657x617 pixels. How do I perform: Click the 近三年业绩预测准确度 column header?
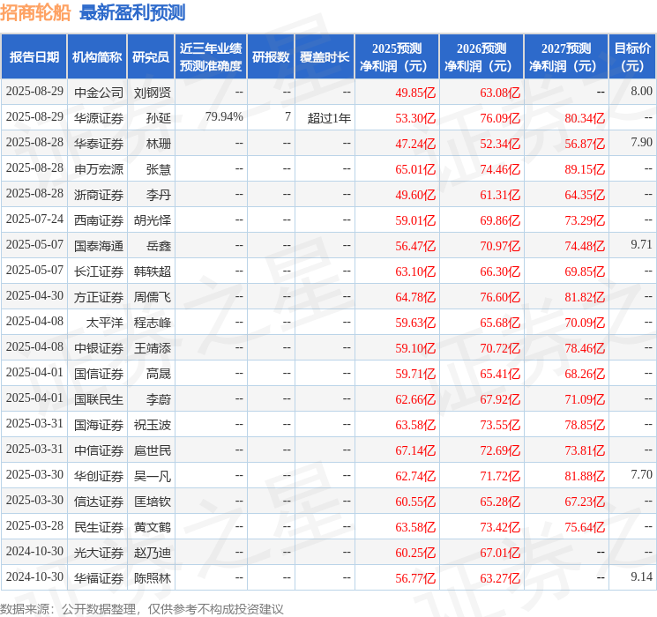pos(211,56)
